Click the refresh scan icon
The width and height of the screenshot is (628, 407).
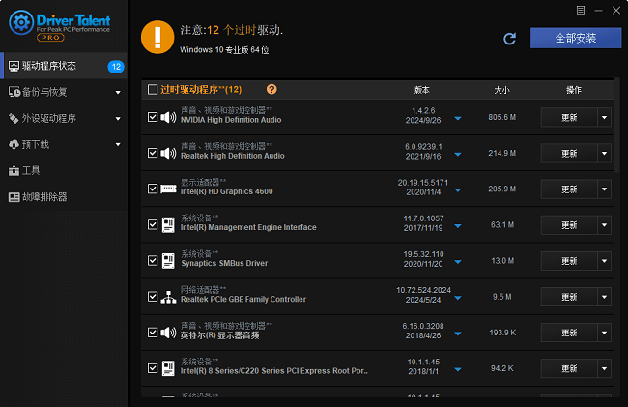509,39
